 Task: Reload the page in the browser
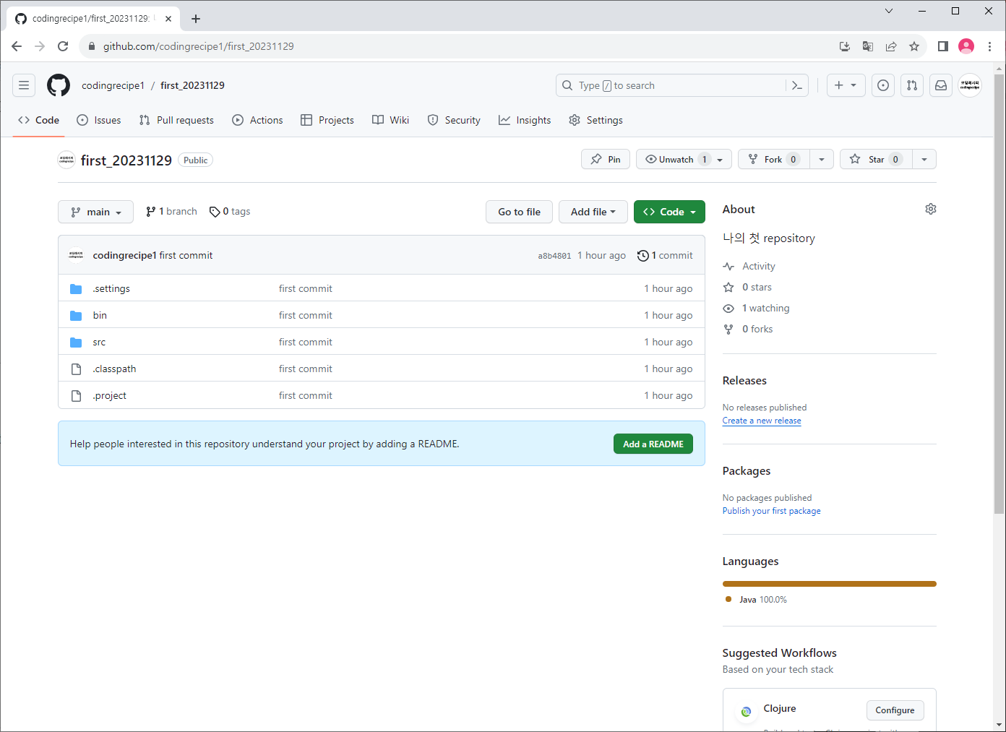63,46
